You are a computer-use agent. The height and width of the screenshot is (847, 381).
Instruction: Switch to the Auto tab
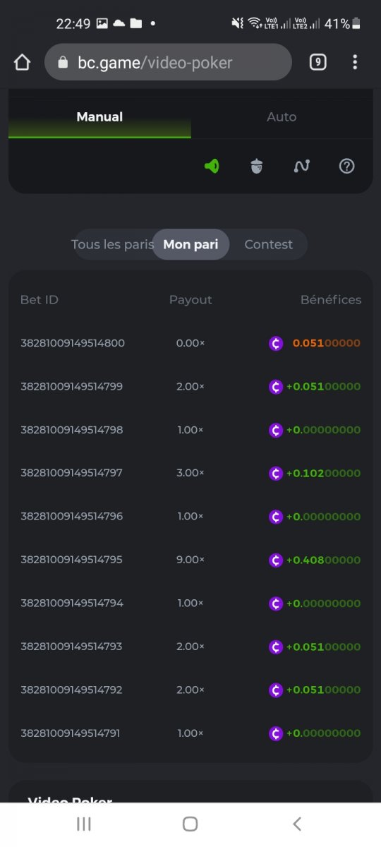point(282,117)
